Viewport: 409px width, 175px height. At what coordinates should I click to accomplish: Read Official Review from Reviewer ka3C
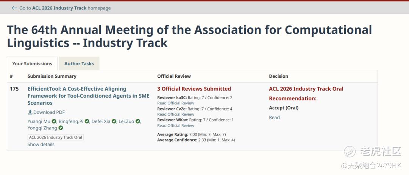click(176, 103)
